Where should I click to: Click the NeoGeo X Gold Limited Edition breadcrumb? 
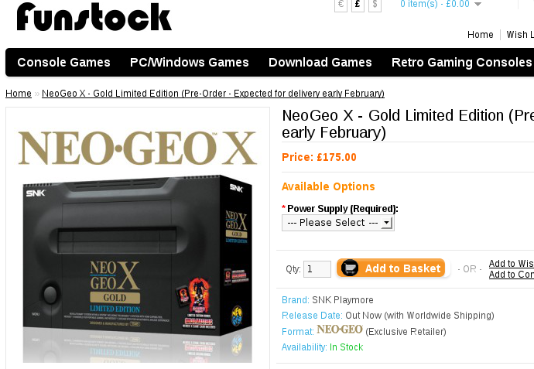coord(213,94)
